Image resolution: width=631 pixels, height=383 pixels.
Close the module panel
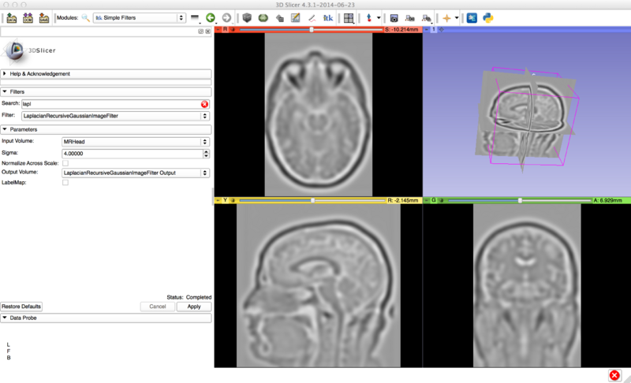pos(207,32)
